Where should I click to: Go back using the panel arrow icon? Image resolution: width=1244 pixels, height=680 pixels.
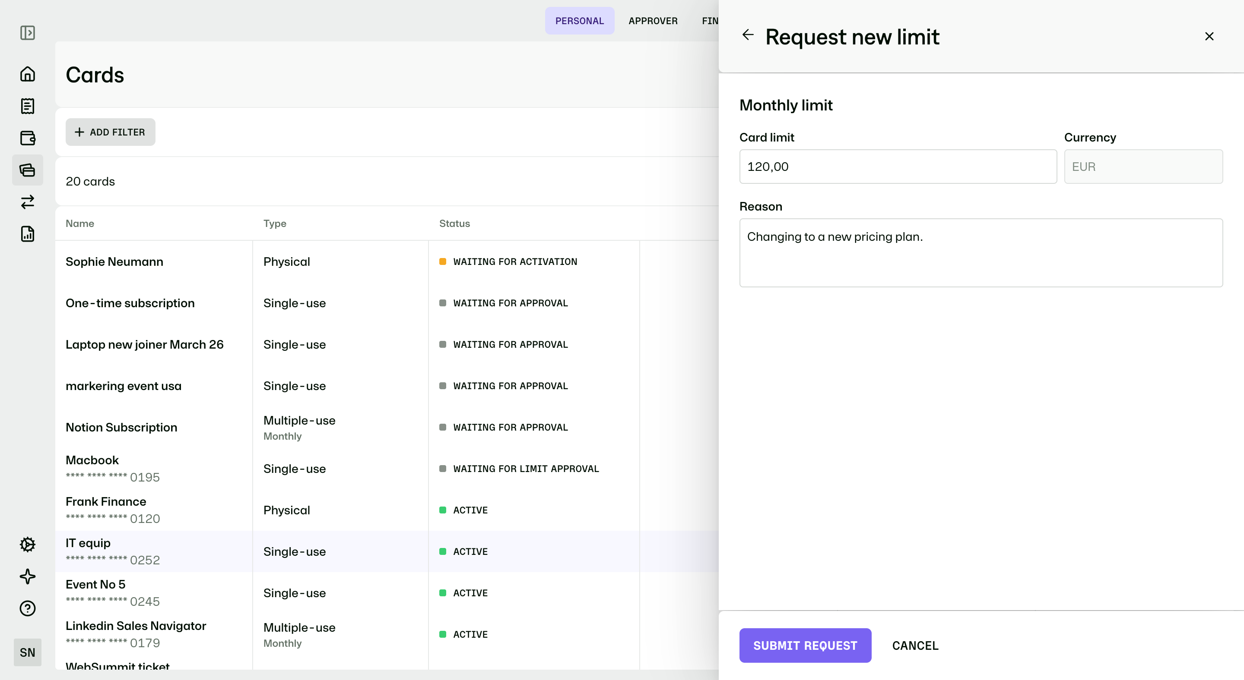(748, 35)
